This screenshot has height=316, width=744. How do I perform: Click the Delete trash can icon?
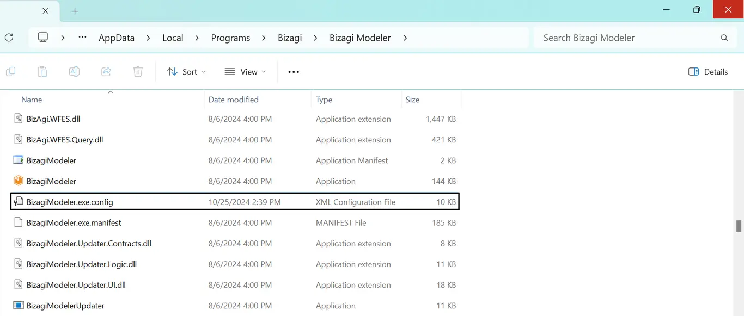tap(138, 72)
